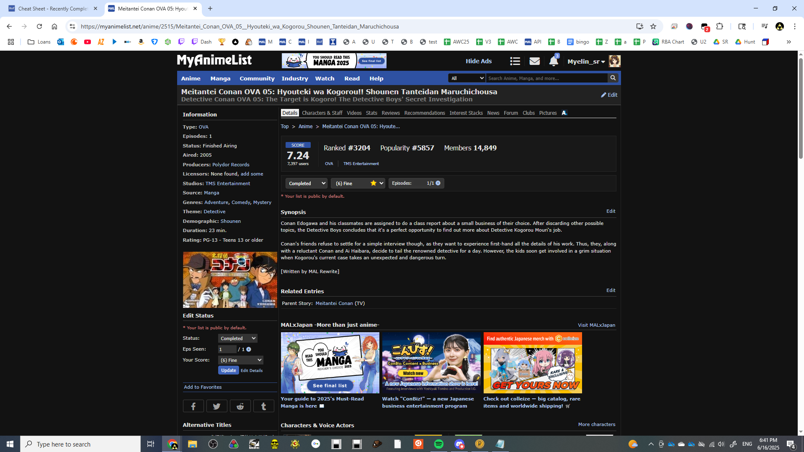
Task: Click Add to Favorites
Action: [203, 387]
